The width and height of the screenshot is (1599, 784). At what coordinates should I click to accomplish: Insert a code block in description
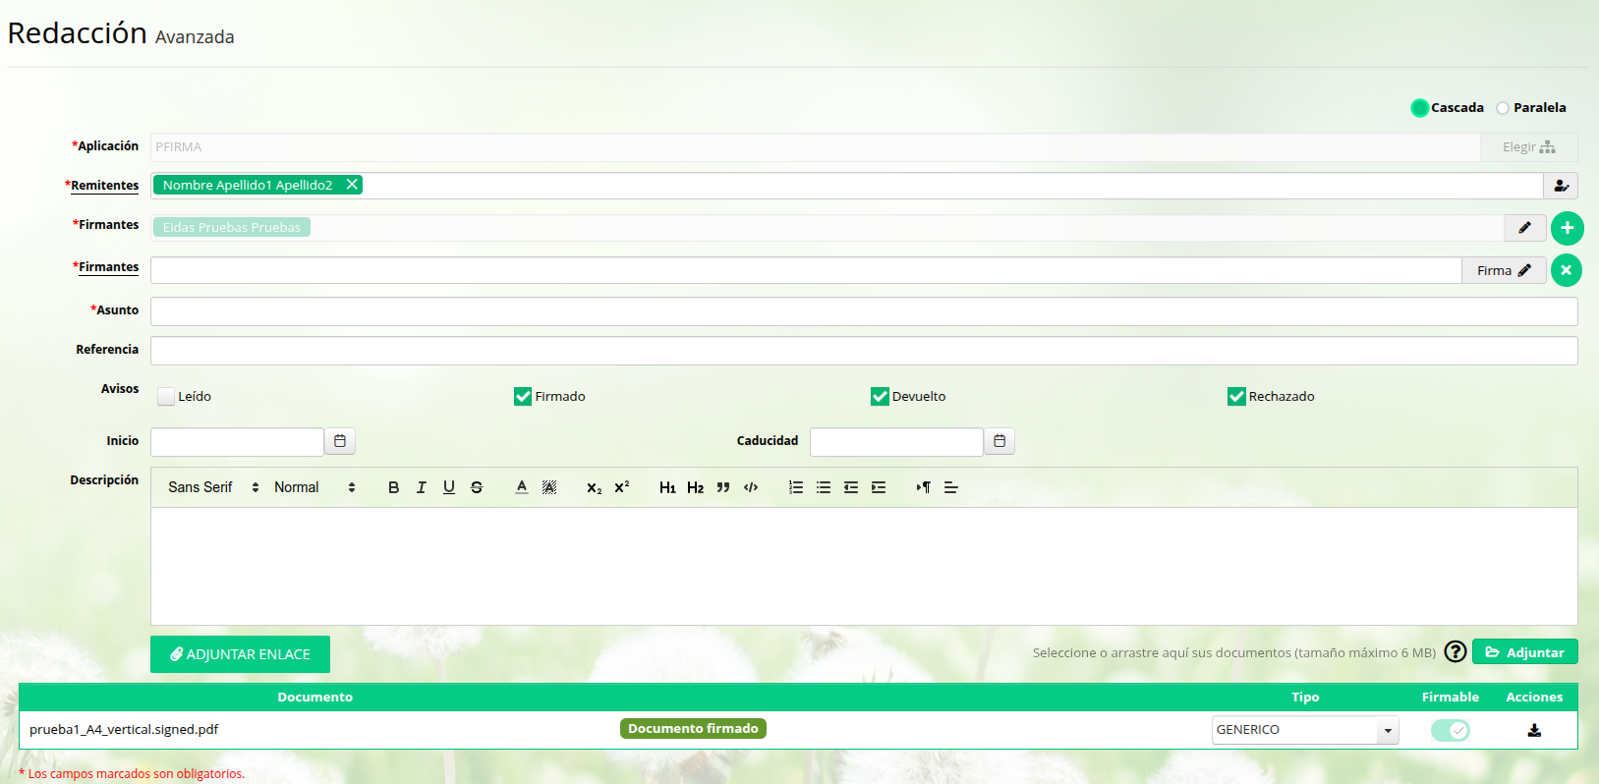pos(751,487)
